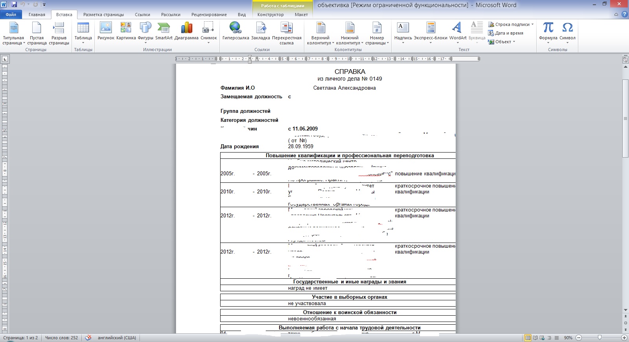
Task: Click Дата и время button
Action: 509,33
